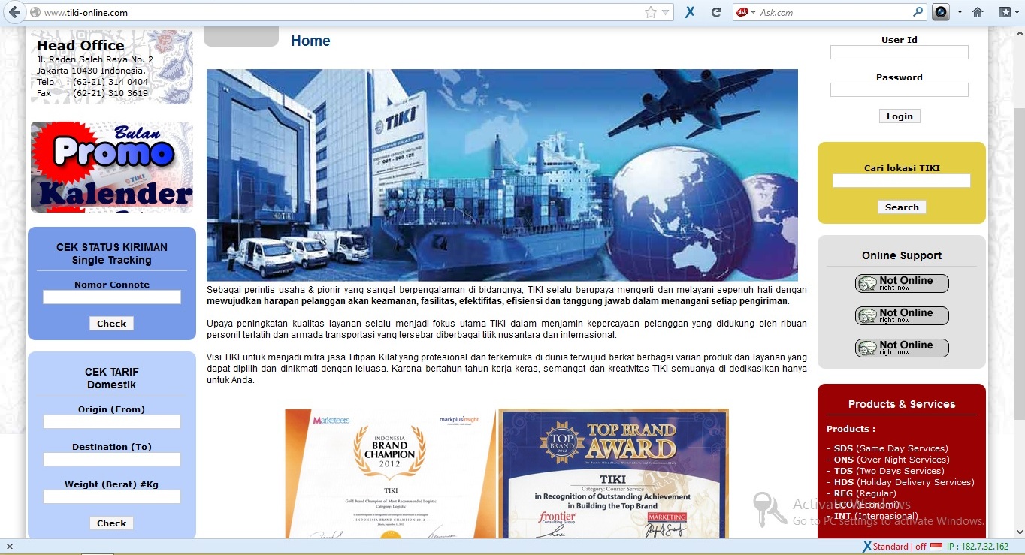Click the Login button

pyautogui.click(x=900, y=116)
